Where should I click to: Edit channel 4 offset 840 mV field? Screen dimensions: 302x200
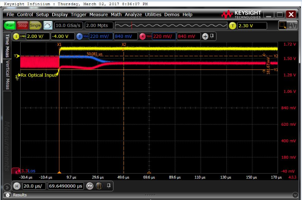(x=189, y=36)
